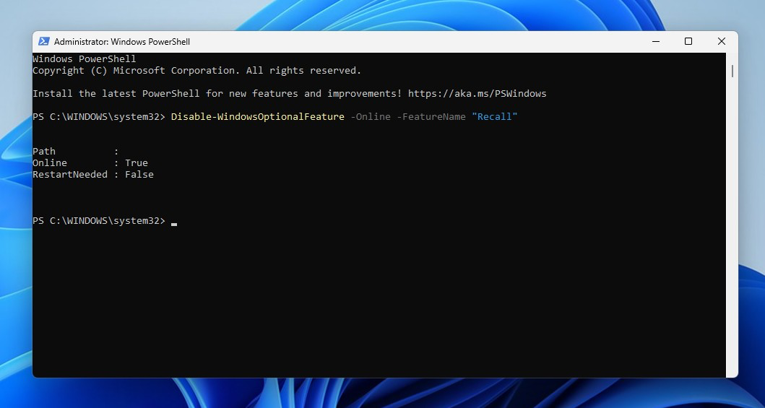The image size is (765, 408).
Task: Click the -FeatureName parameter text
Action: [431, 117]
